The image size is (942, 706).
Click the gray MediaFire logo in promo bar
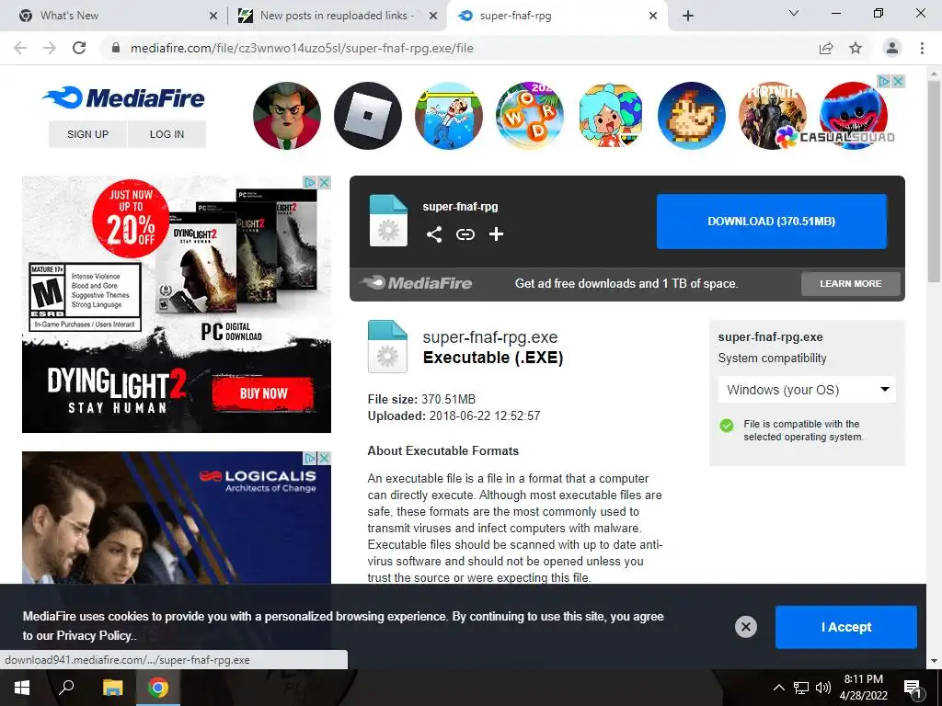pos(417,283)
